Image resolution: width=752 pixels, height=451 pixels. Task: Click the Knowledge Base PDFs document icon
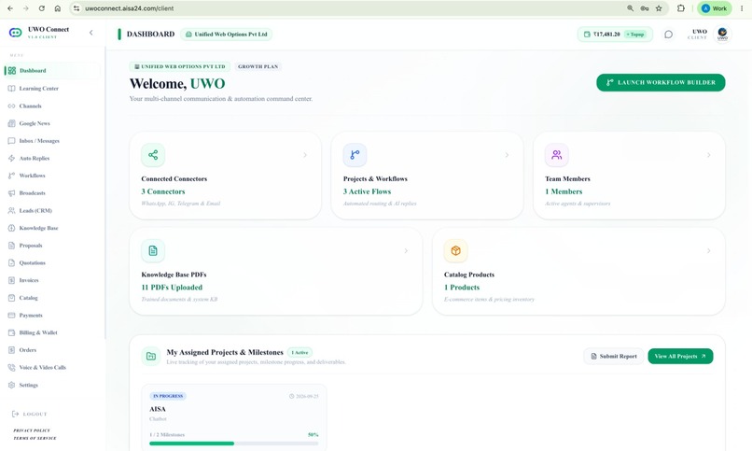153,251
